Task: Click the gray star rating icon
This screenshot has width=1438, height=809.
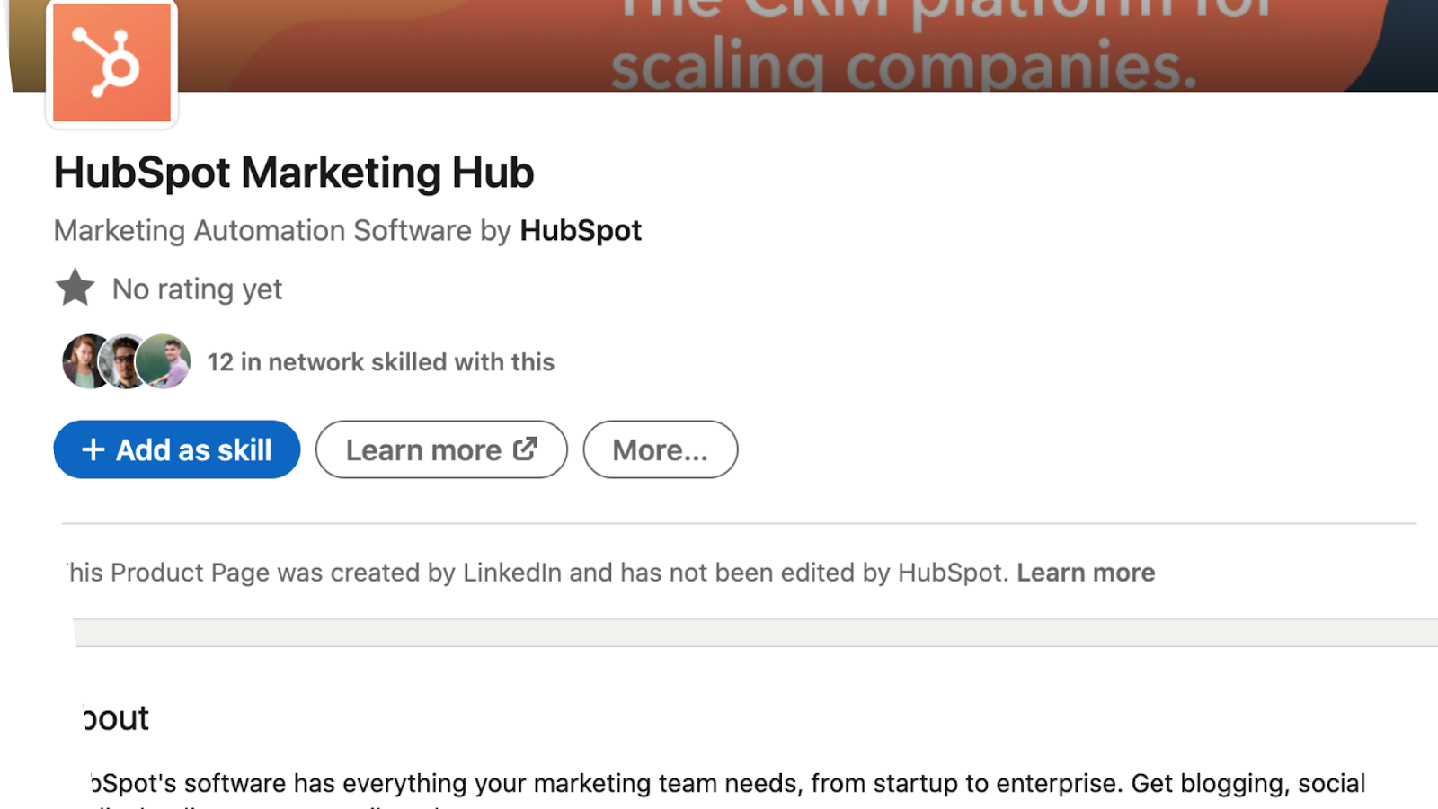Action: pyautogui.click(x=75, y=289)
